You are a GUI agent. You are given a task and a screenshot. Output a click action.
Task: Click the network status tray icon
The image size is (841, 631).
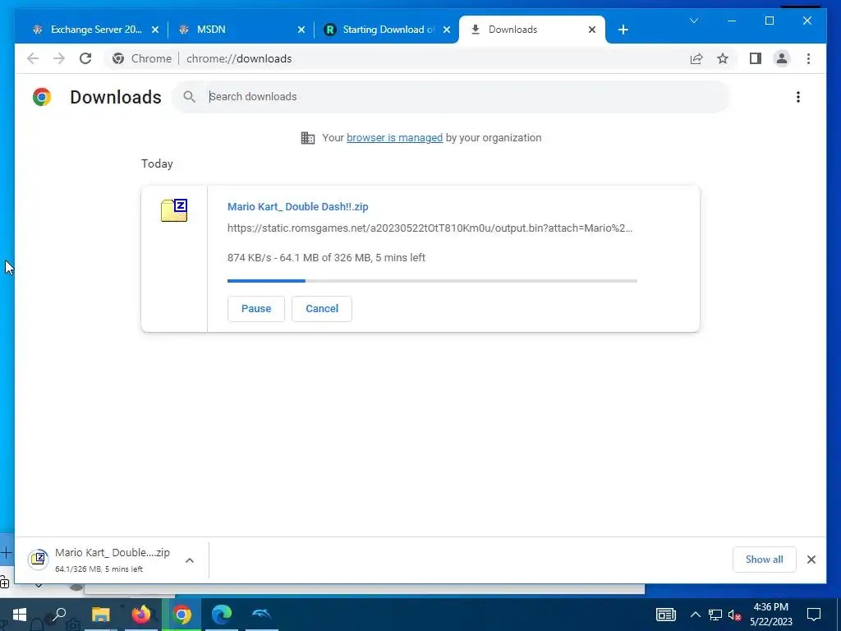[715, 615]
